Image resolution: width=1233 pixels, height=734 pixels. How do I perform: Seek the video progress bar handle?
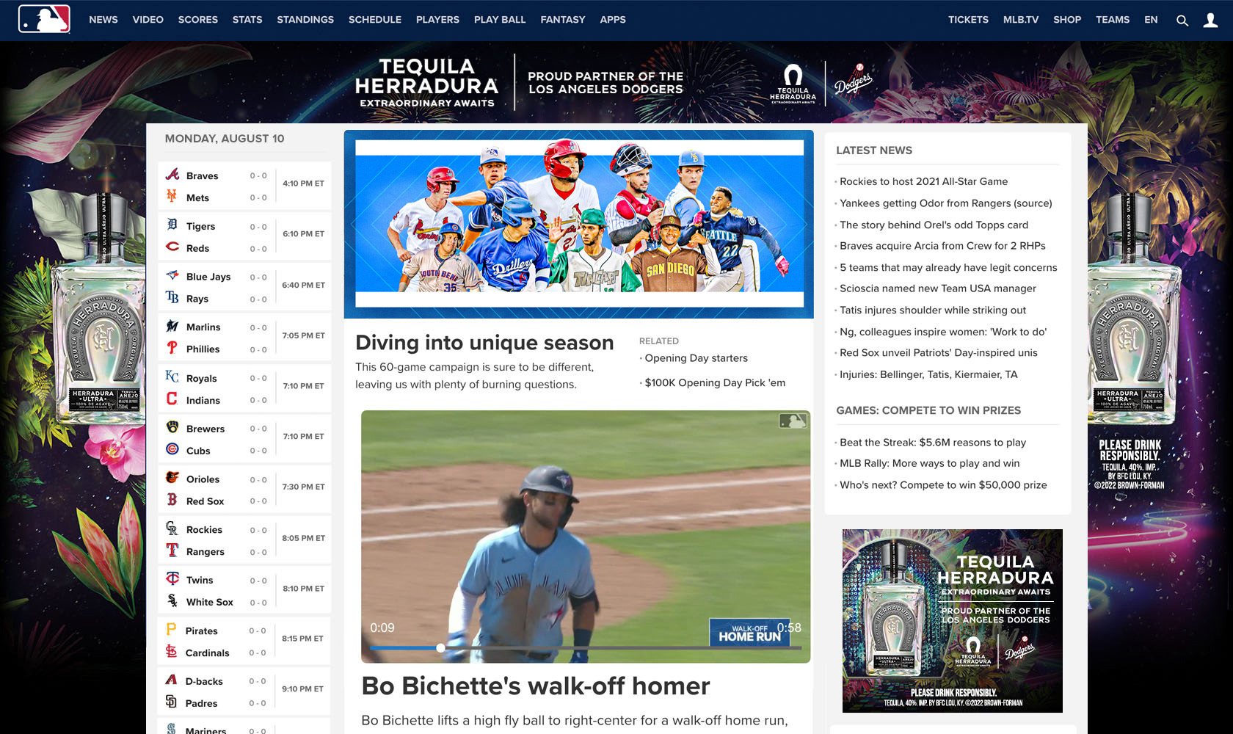[440, 647]
